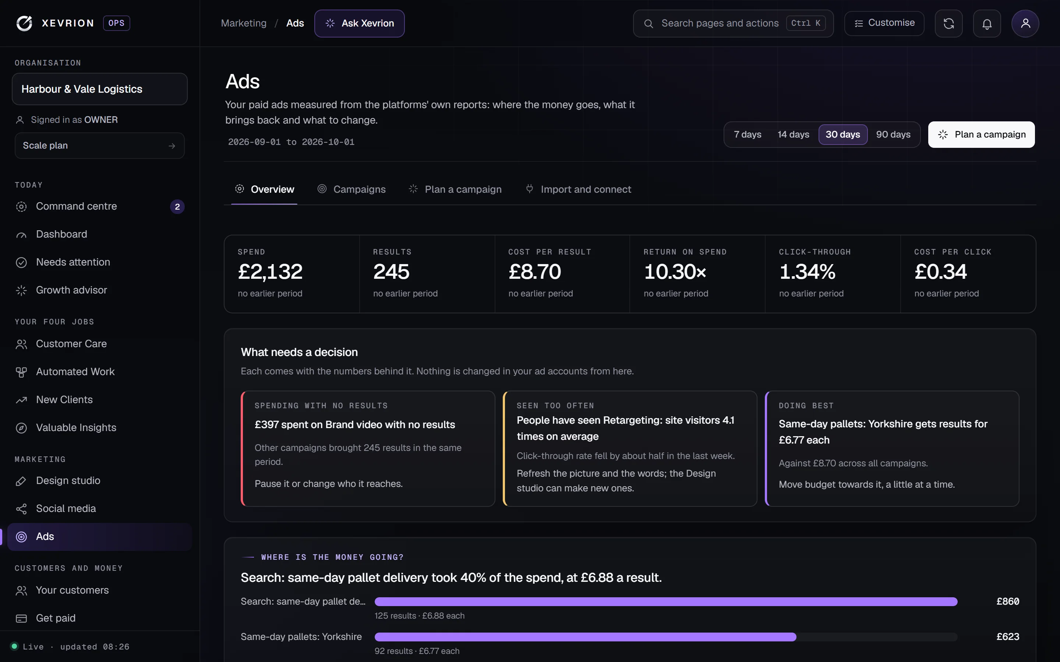This screenshot has width=1060, height=662.
Task: Click the Search same-day pallet spend bar
Action: tap(666, 602)
